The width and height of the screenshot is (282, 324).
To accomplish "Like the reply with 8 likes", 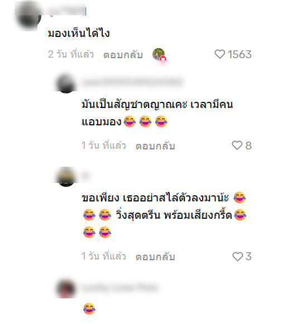I will pyautogui.click(x=237, y=145).
